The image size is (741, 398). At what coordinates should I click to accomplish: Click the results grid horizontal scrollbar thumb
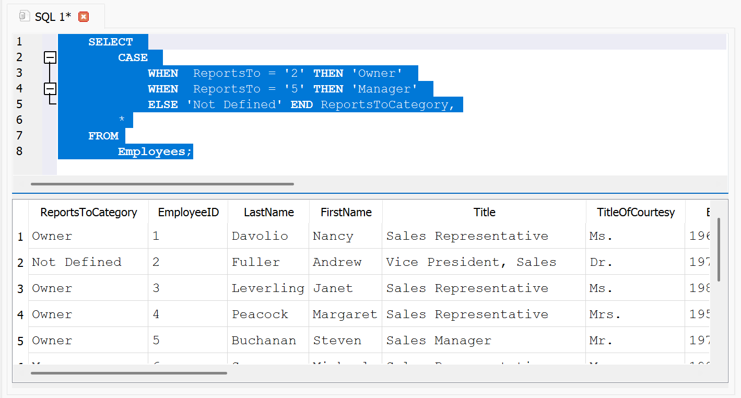click(x=128, y=373)
